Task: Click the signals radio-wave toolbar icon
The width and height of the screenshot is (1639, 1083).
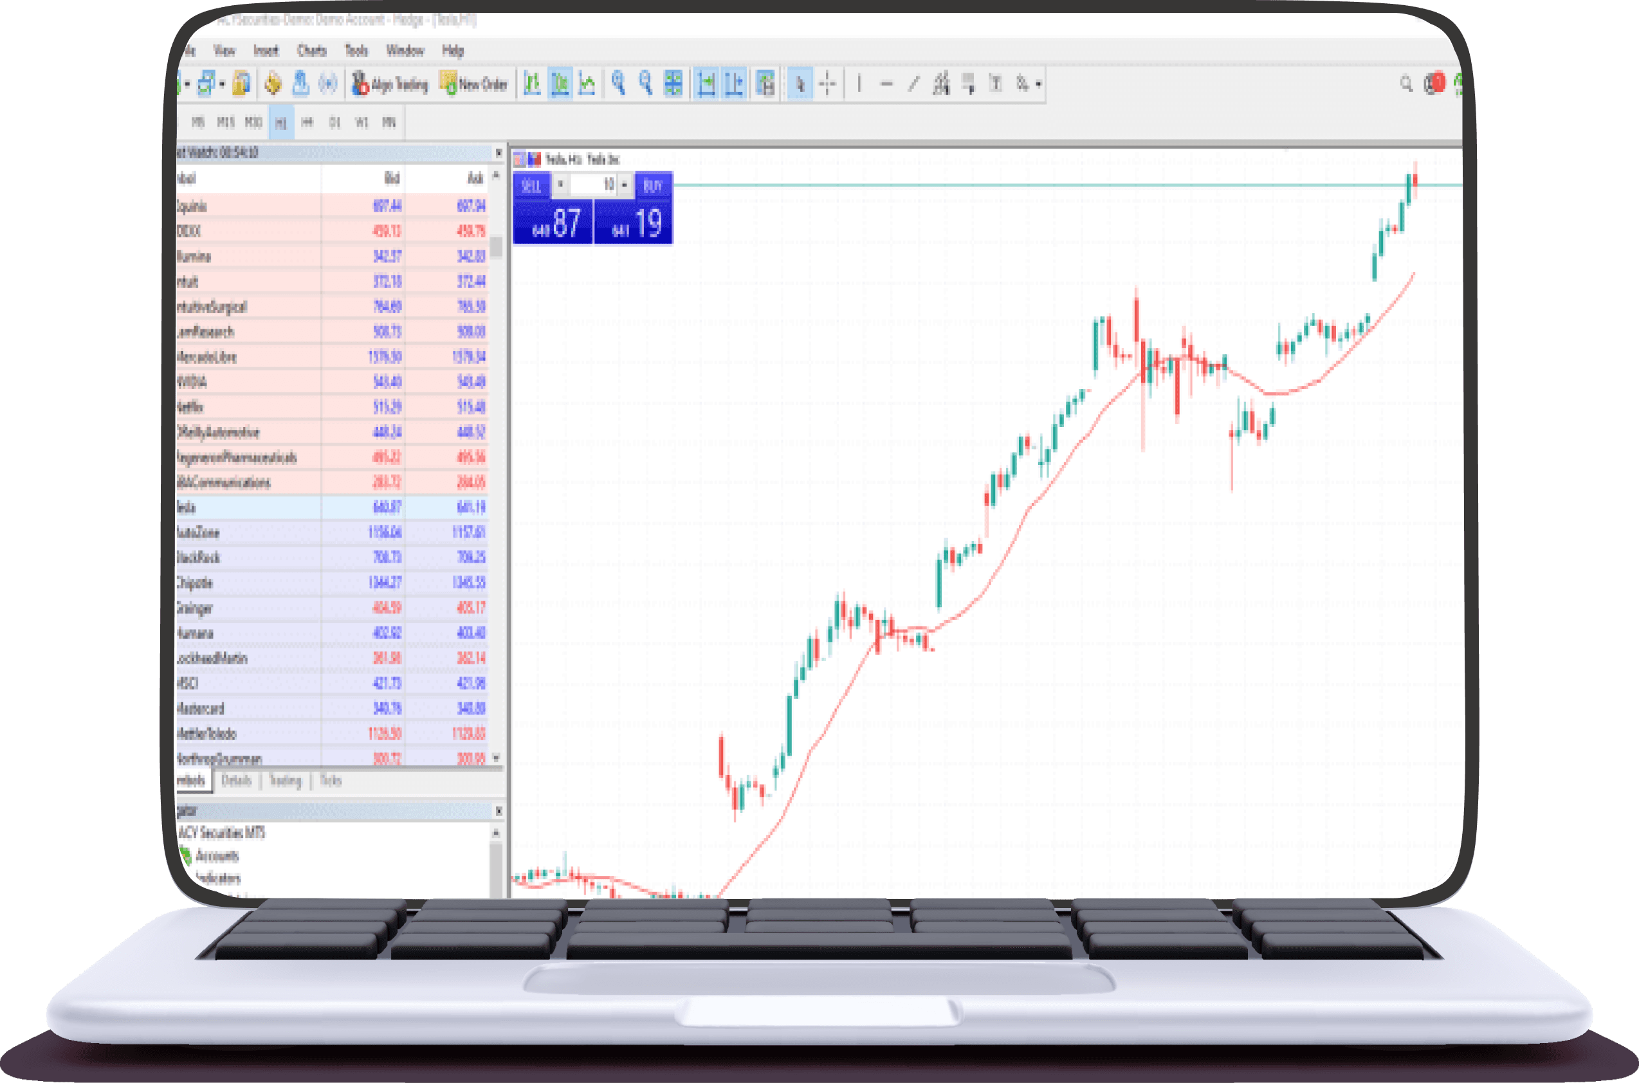Action: click(327, 84)
